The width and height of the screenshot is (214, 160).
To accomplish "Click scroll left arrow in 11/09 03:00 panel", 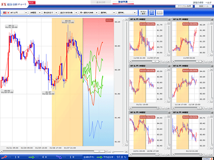I will click(x=173, y=61).
